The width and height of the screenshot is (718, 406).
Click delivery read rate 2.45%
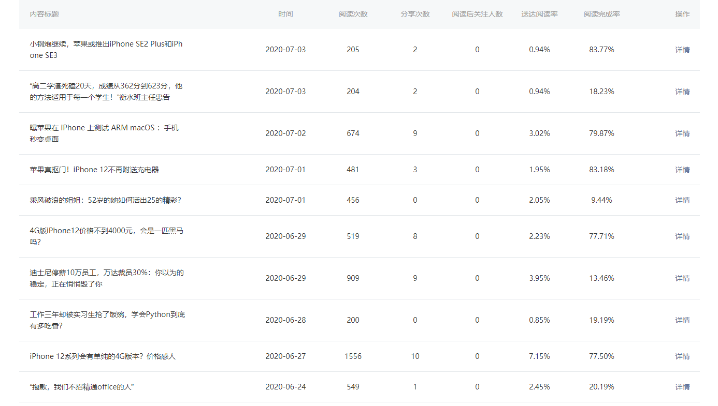click(x=539, y=387)
